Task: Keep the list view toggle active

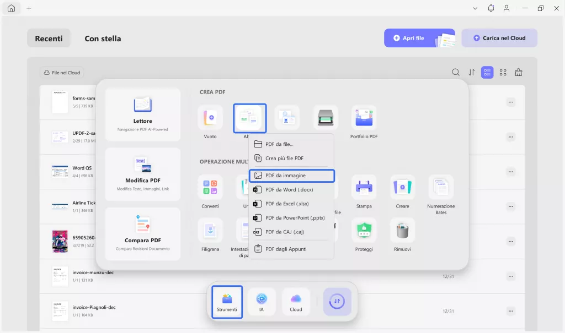Action: click(x=487, y=72)
